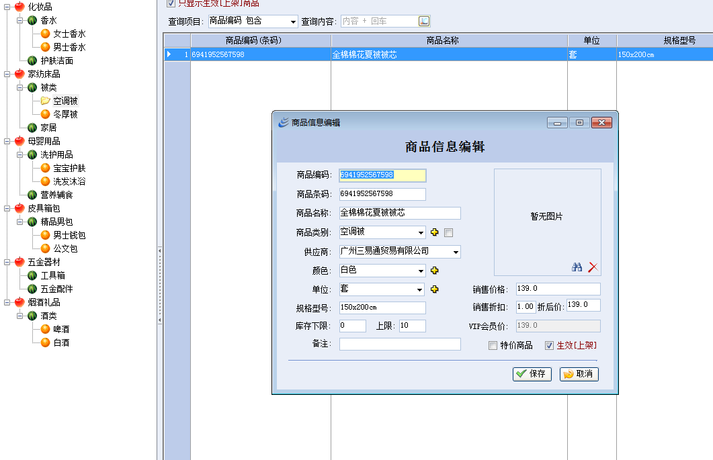Click the apple icon for 家纺床品

coord(19,74)
